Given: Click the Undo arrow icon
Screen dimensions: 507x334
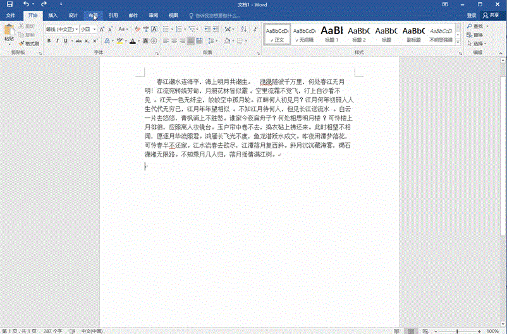Looking at the screenshot, I should [x=25, y=4].
